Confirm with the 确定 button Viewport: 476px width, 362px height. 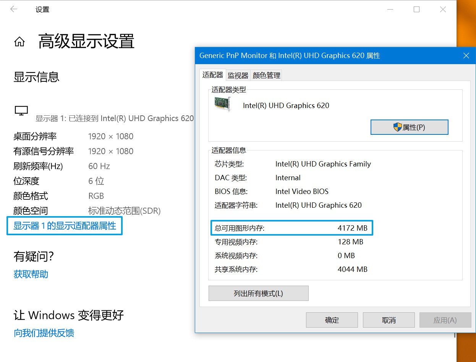[x=332, y=320]
